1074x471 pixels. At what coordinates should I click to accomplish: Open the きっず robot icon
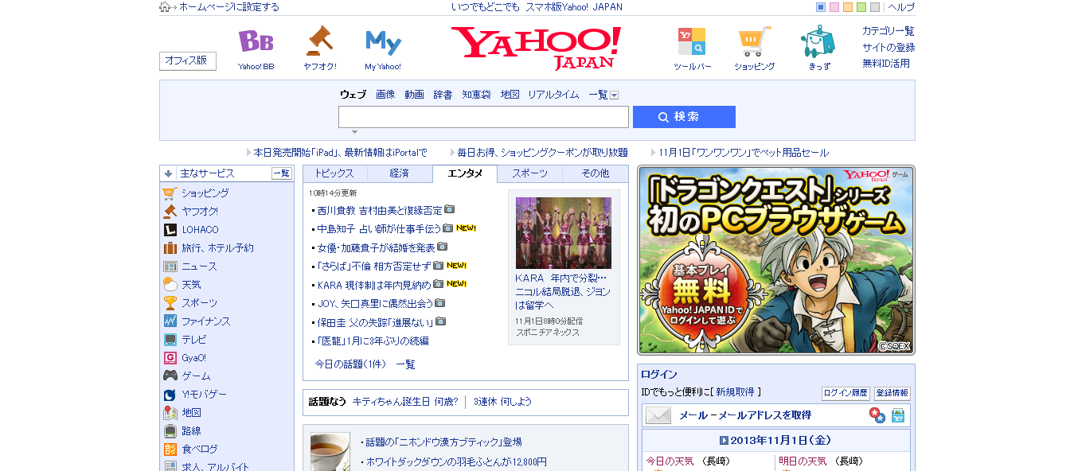pos(818,41)
